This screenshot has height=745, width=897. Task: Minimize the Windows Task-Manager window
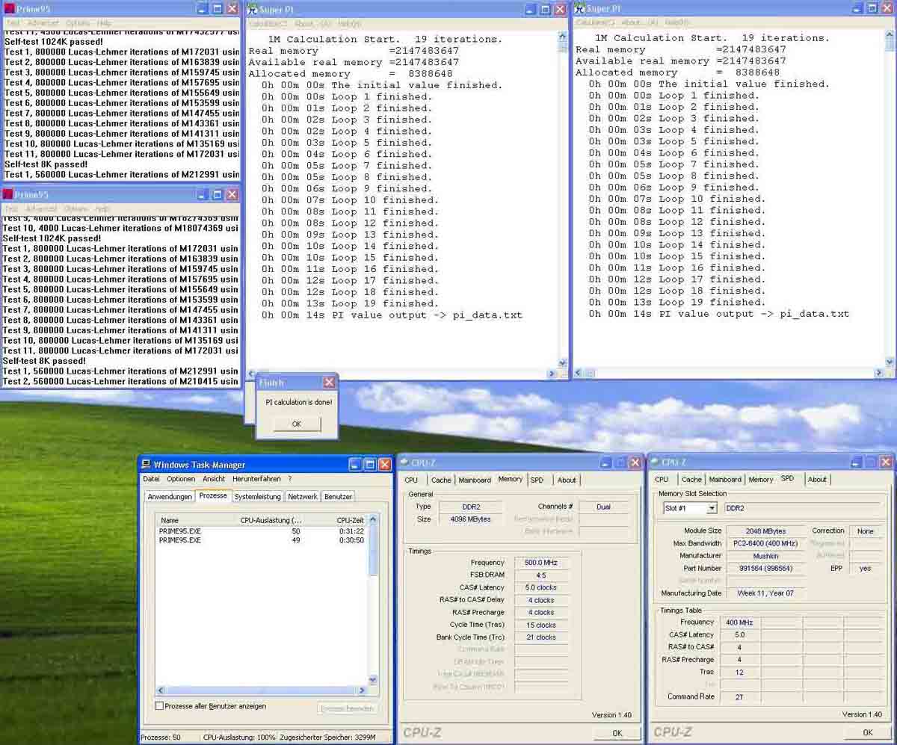click(x=356, y=465)
